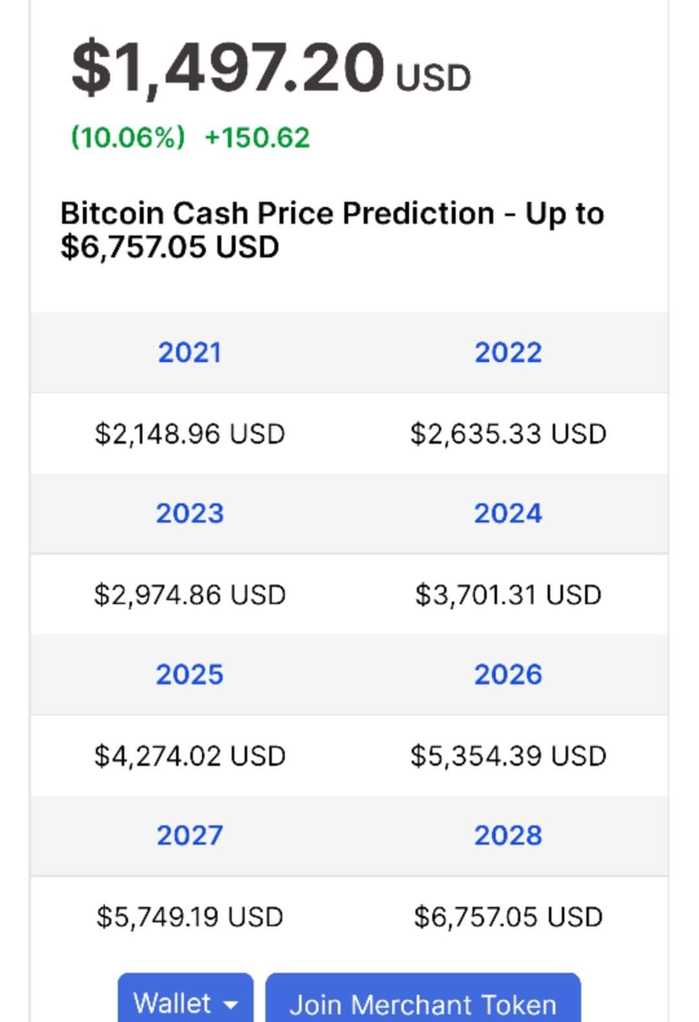The width and height of the screenshot is (699, 1022).
Task: Select the $6,757.05 USD price cell
Action: pos(508,917)
